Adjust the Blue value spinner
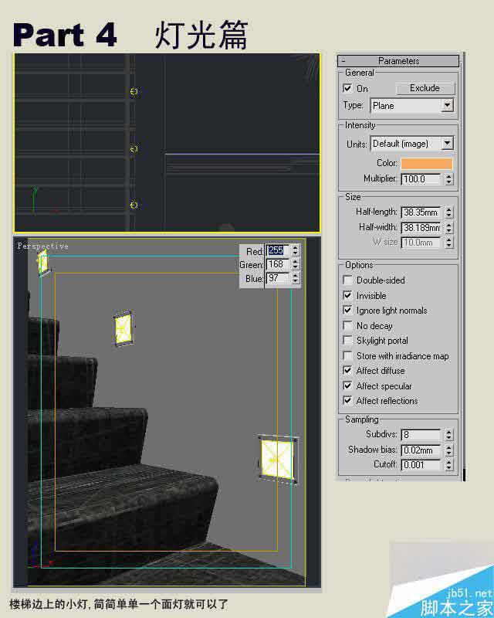The height and width of the screenshot is (618, 494). (x=296, y=278)
